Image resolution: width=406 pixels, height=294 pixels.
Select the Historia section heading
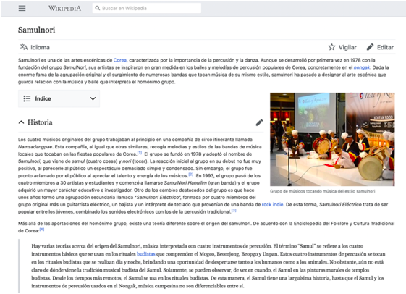(40, 122)
